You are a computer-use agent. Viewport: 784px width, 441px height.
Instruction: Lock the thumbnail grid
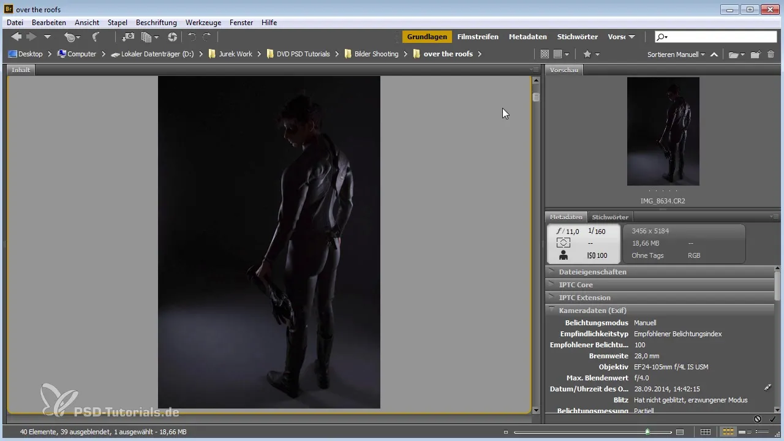click(706, 432)
